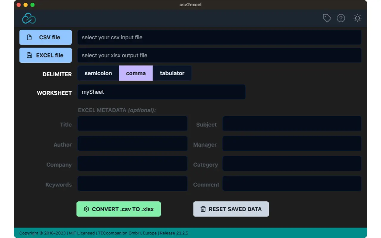
Task: Click the mySheet worksheet name field
Action: pos(161,92)
